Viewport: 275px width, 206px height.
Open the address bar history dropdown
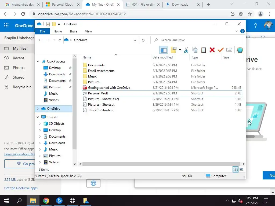135,40
